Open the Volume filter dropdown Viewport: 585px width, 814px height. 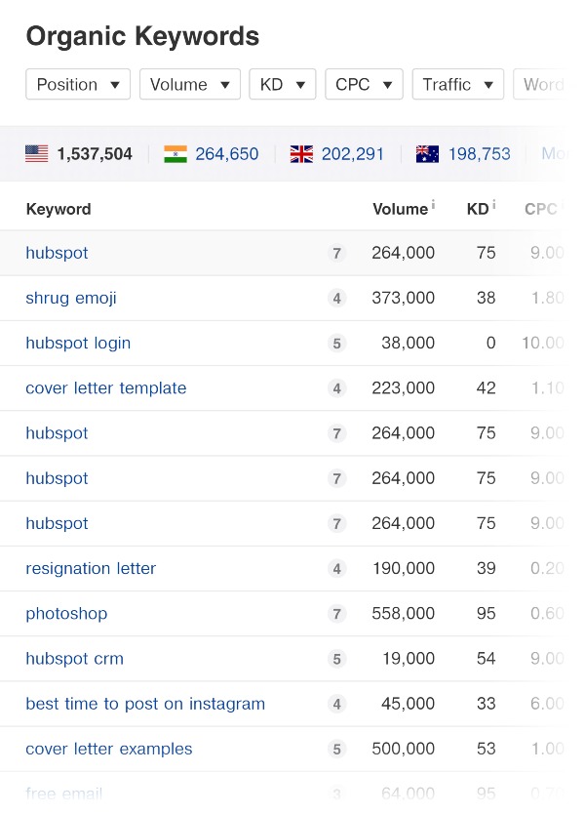[190, 85]
